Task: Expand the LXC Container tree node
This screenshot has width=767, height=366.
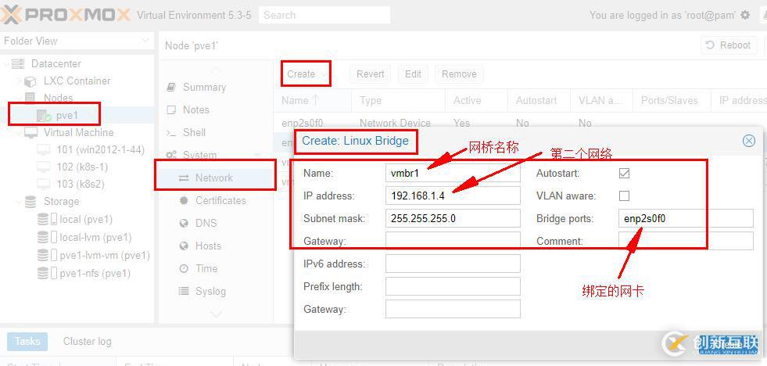Action: point(19,81)
